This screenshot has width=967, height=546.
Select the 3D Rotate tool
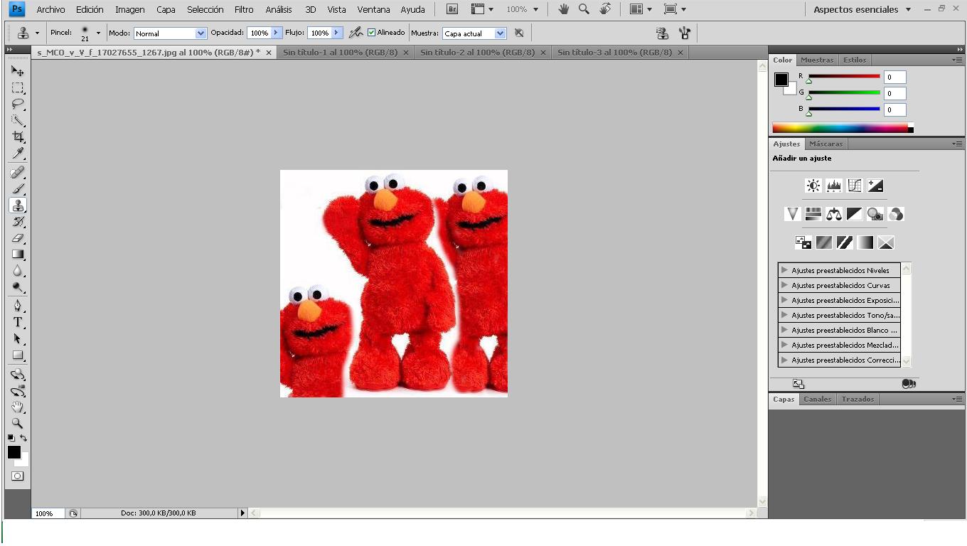point(18,374)
